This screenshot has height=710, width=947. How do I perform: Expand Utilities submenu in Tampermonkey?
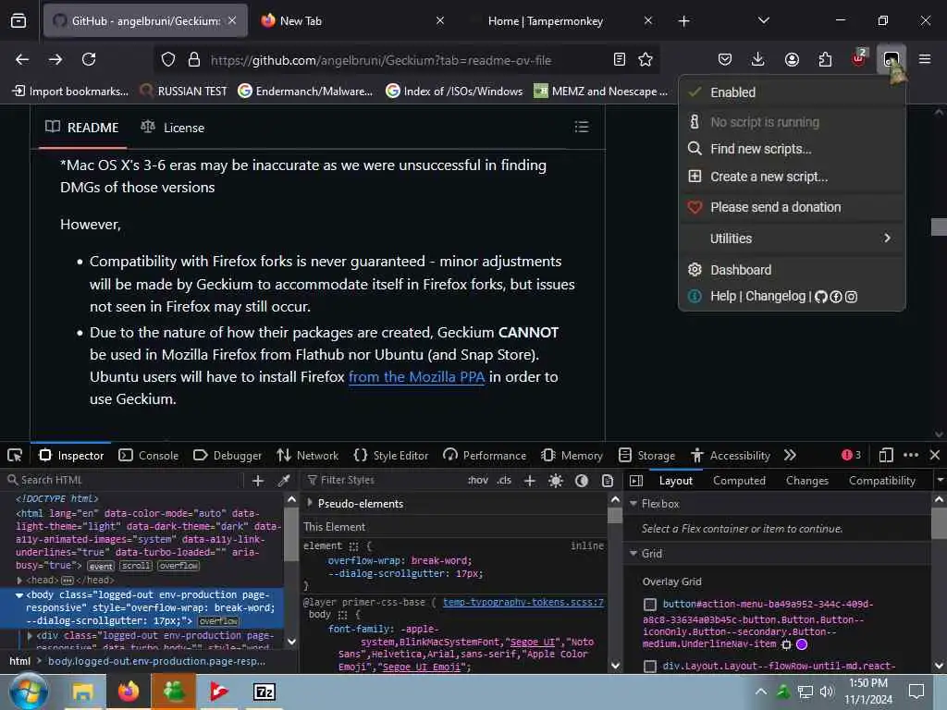coord(792,239)
